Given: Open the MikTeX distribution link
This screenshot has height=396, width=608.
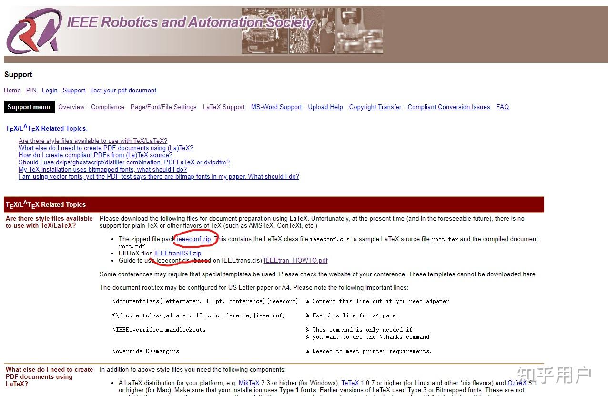Looking at the screenshot, I should pyautogui.click(x=249, y=383).
